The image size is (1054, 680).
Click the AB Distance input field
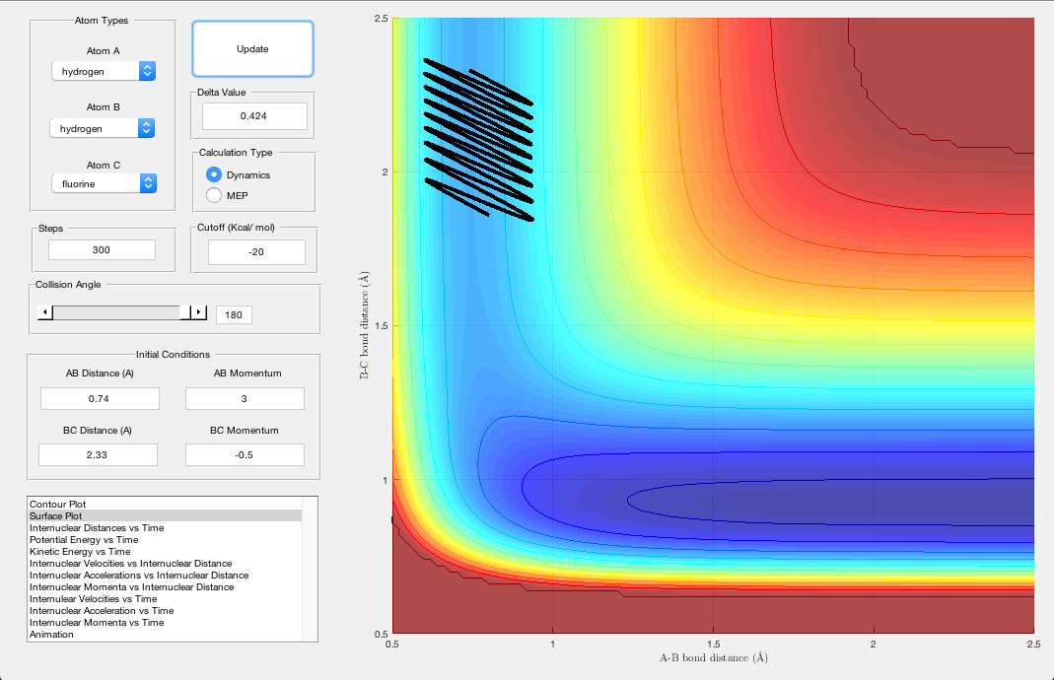tap(100, 398)
